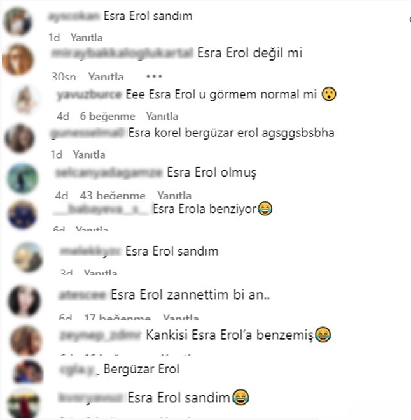Viewport: 411px width, 420px height.
Task: Reply to the 'Esra Erol olmuş' comment
Action: (x=174, y=196)
